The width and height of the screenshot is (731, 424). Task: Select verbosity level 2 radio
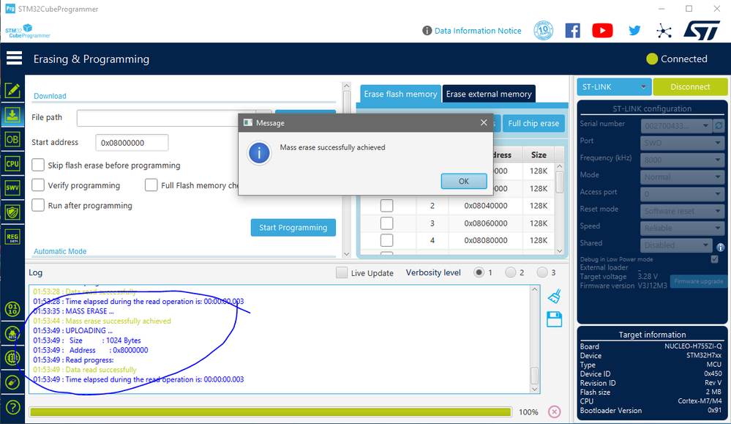pos(511,272)
